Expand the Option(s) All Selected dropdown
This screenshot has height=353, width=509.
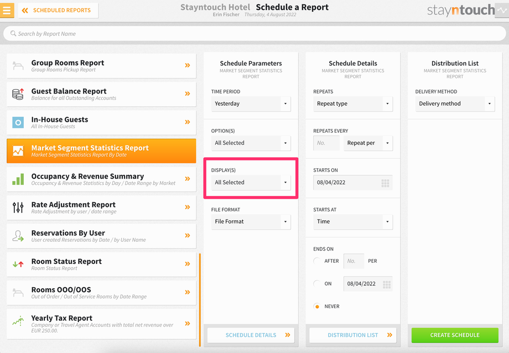[251, 143]
